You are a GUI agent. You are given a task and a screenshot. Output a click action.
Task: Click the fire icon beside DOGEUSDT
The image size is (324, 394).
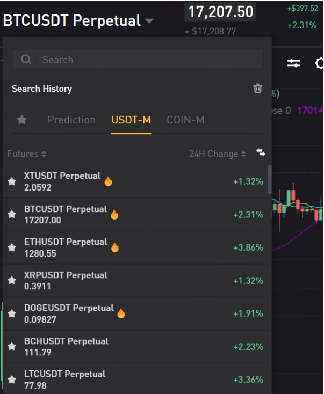coord(121,313)
